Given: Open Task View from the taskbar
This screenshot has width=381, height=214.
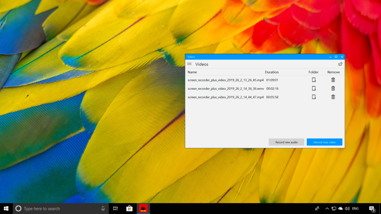Looking at the screenshot, I should pyautogui.click(x=115, y=208).
